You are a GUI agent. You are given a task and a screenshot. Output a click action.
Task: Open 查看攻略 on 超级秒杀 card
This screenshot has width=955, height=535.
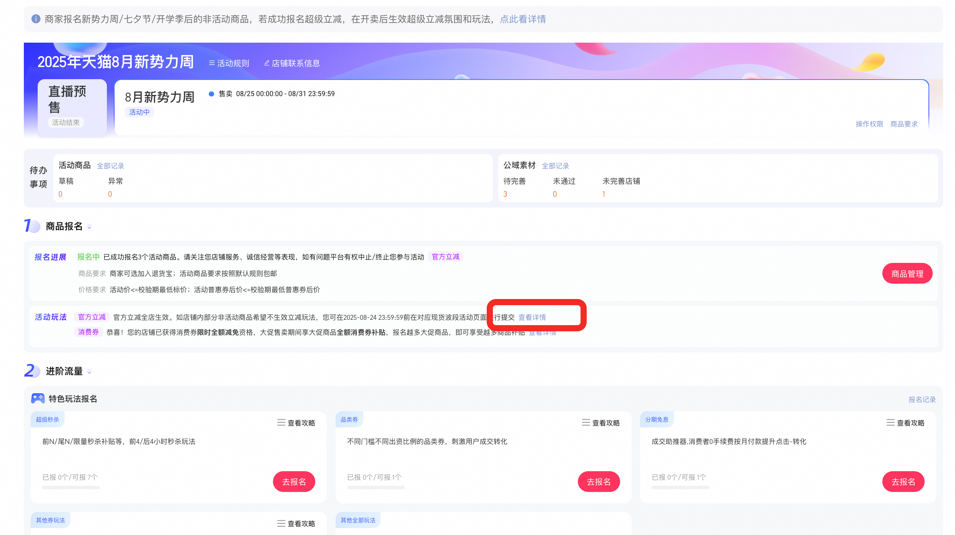coord(301,423)
